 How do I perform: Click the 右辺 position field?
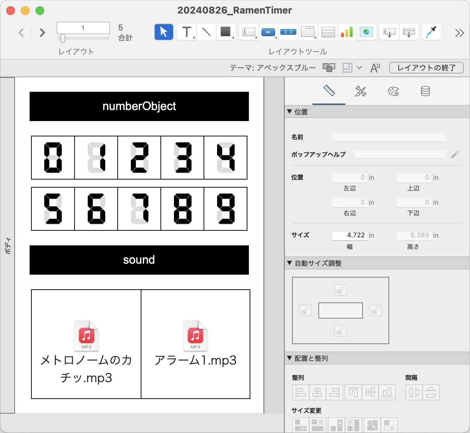349,202
